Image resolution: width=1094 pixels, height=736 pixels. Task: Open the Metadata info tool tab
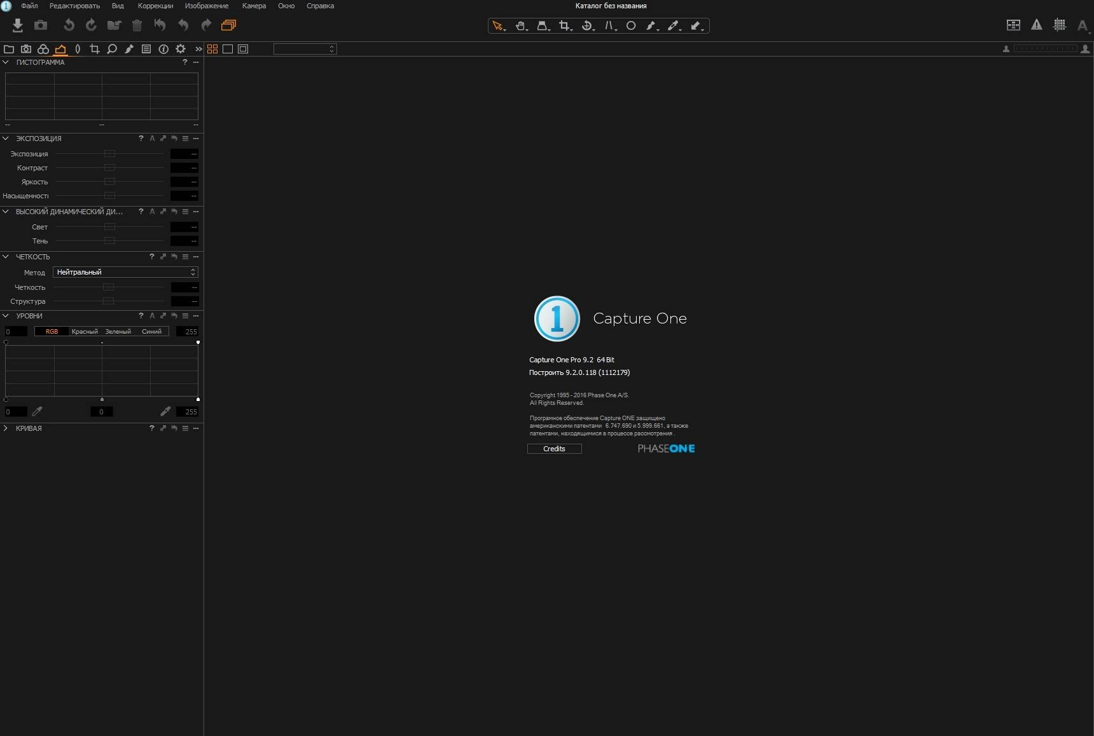(163, 49)
